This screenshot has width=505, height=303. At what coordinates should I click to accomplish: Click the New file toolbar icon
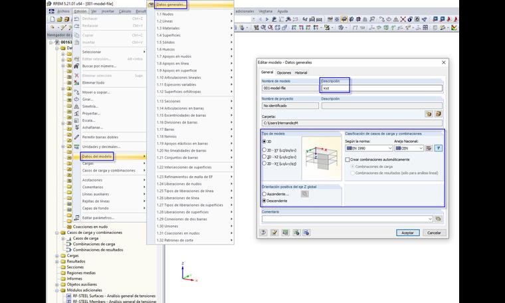point(52,19)
